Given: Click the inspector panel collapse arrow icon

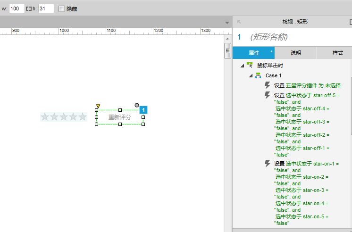Looking at the screenshot, I should click(239, 22).
